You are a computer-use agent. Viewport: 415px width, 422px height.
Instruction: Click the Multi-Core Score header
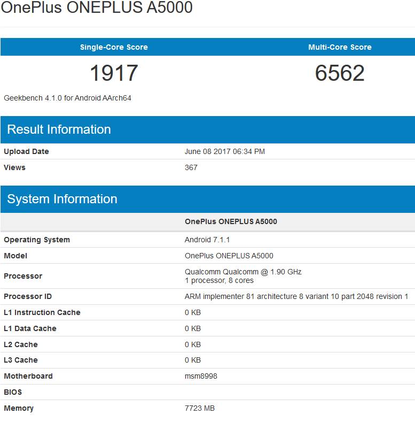(x=340, y=47)
